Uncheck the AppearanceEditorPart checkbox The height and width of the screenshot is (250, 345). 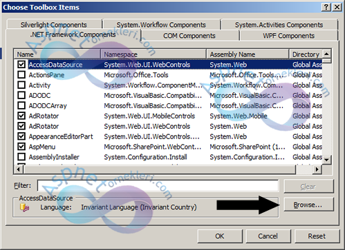click(21, 136)
